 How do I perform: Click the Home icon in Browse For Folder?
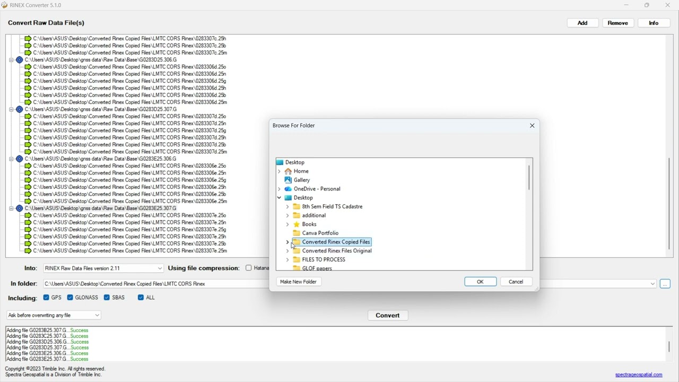pyautogui.click(x=288, y=171)
